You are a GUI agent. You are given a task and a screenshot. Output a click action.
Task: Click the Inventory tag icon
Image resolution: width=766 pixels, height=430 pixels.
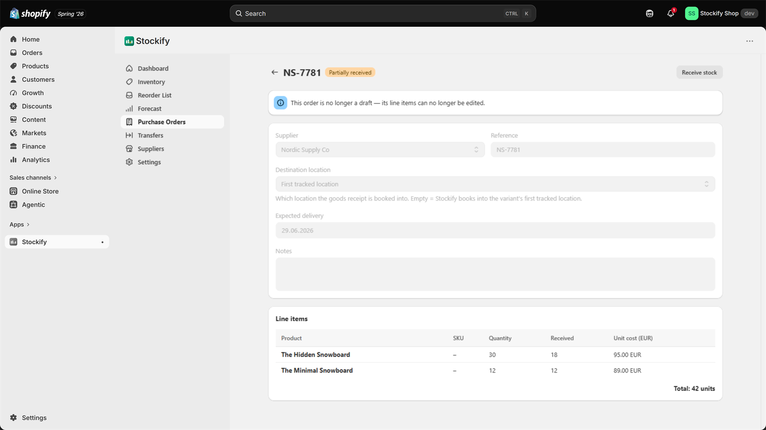click(x=129, y=82)
